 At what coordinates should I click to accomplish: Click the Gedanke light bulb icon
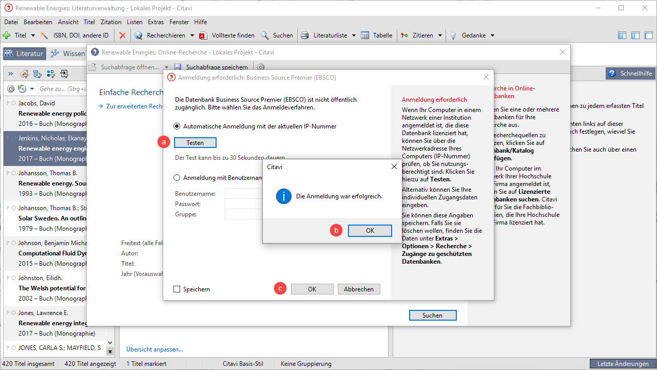coord(453,35)
